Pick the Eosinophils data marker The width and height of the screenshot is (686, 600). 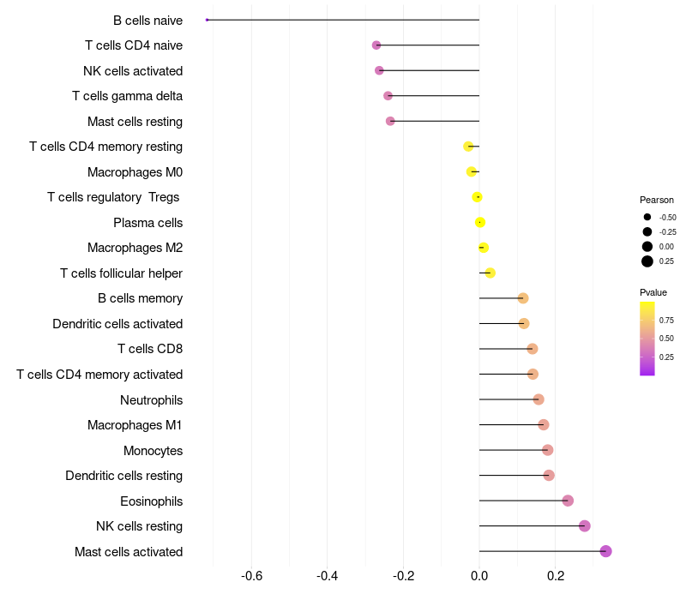568,501
